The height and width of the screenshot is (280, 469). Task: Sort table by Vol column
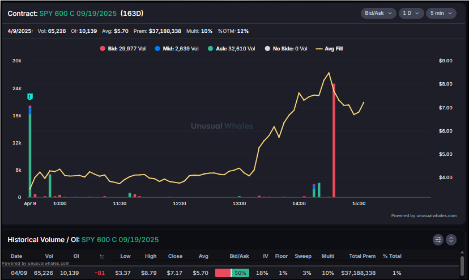(49, 256)
